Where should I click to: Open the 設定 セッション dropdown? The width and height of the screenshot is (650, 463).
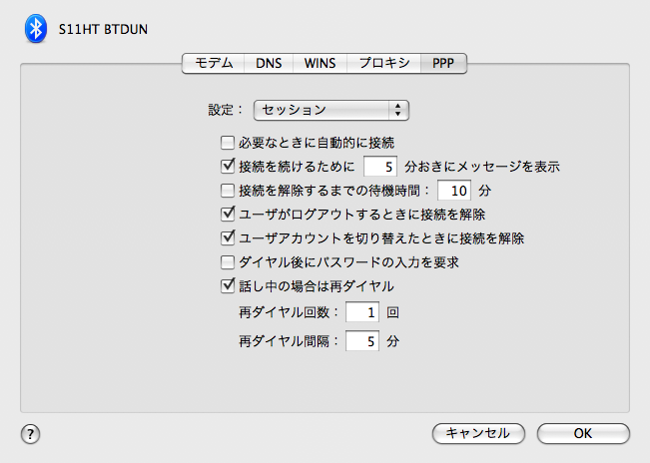[x=332, y=109]
